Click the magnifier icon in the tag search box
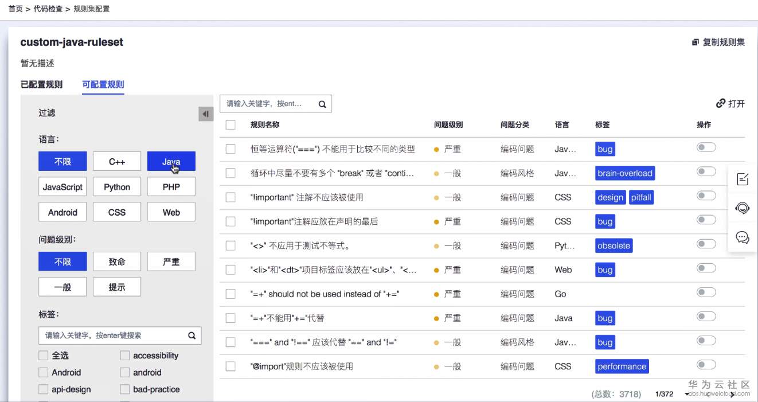Image resolution: width=758 pixels, height=402 pixels. (x=192, y=335)
